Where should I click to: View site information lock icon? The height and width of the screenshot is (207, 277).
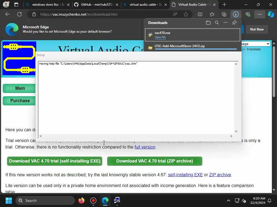pyautogui.click(x=34, y=14)
